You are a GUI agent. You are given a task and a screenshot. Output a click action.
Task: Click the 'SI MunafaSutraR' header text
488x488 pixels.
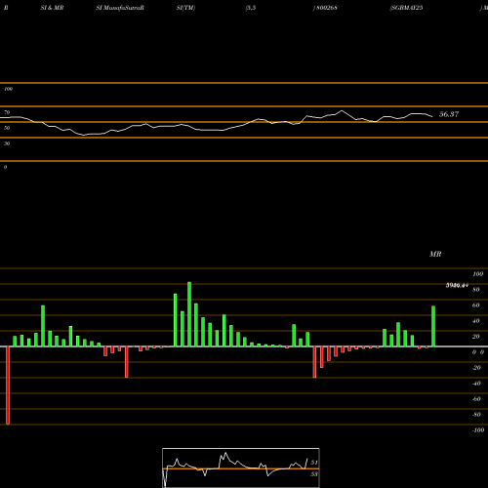(x=120, y=8)
